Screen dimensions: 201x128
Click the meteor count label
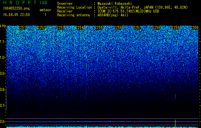45,10
